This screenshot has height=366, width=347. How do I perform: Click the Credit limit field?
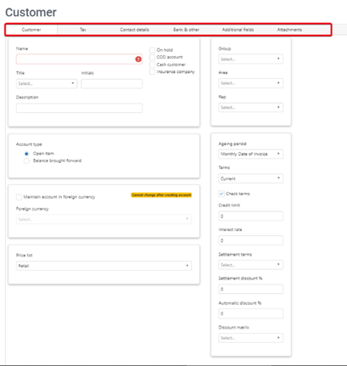[250, 216]
